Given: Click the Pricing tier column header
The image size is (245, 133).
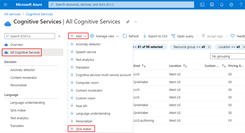Looking at the screenshot, I should click(236, 66).
